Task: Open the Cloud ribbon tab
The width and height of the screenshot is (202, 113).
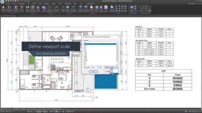Action: [x=60, y=4]
